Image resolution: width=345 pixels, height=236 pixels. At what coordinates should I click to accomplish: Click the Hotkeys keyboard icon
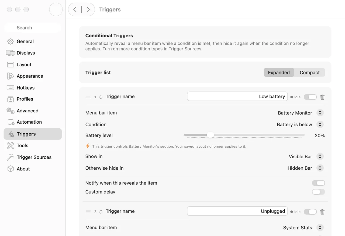11,88
